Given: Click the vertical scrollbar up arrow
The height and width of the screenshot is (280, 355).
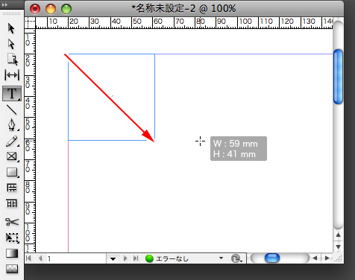Looking at the screenshot, I should 338,235.
